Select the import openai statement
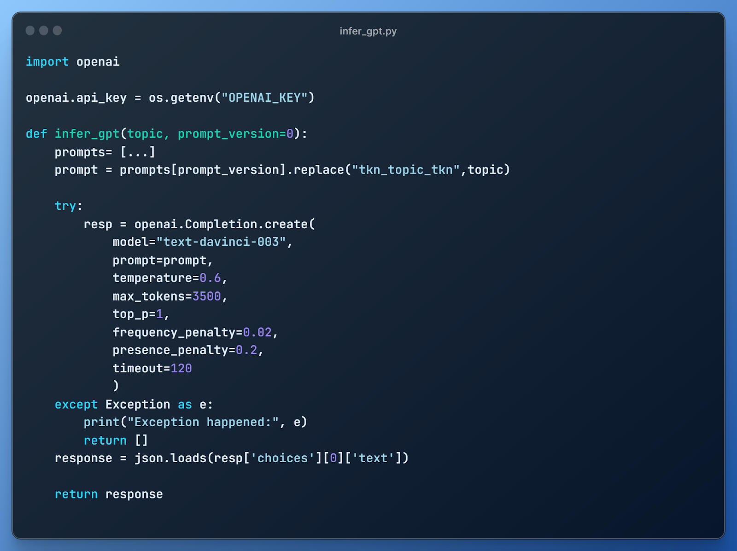 [x=73, y=61]
